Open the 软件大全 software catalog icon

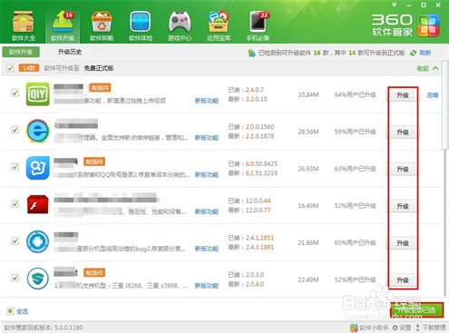[x=24, y=26]
